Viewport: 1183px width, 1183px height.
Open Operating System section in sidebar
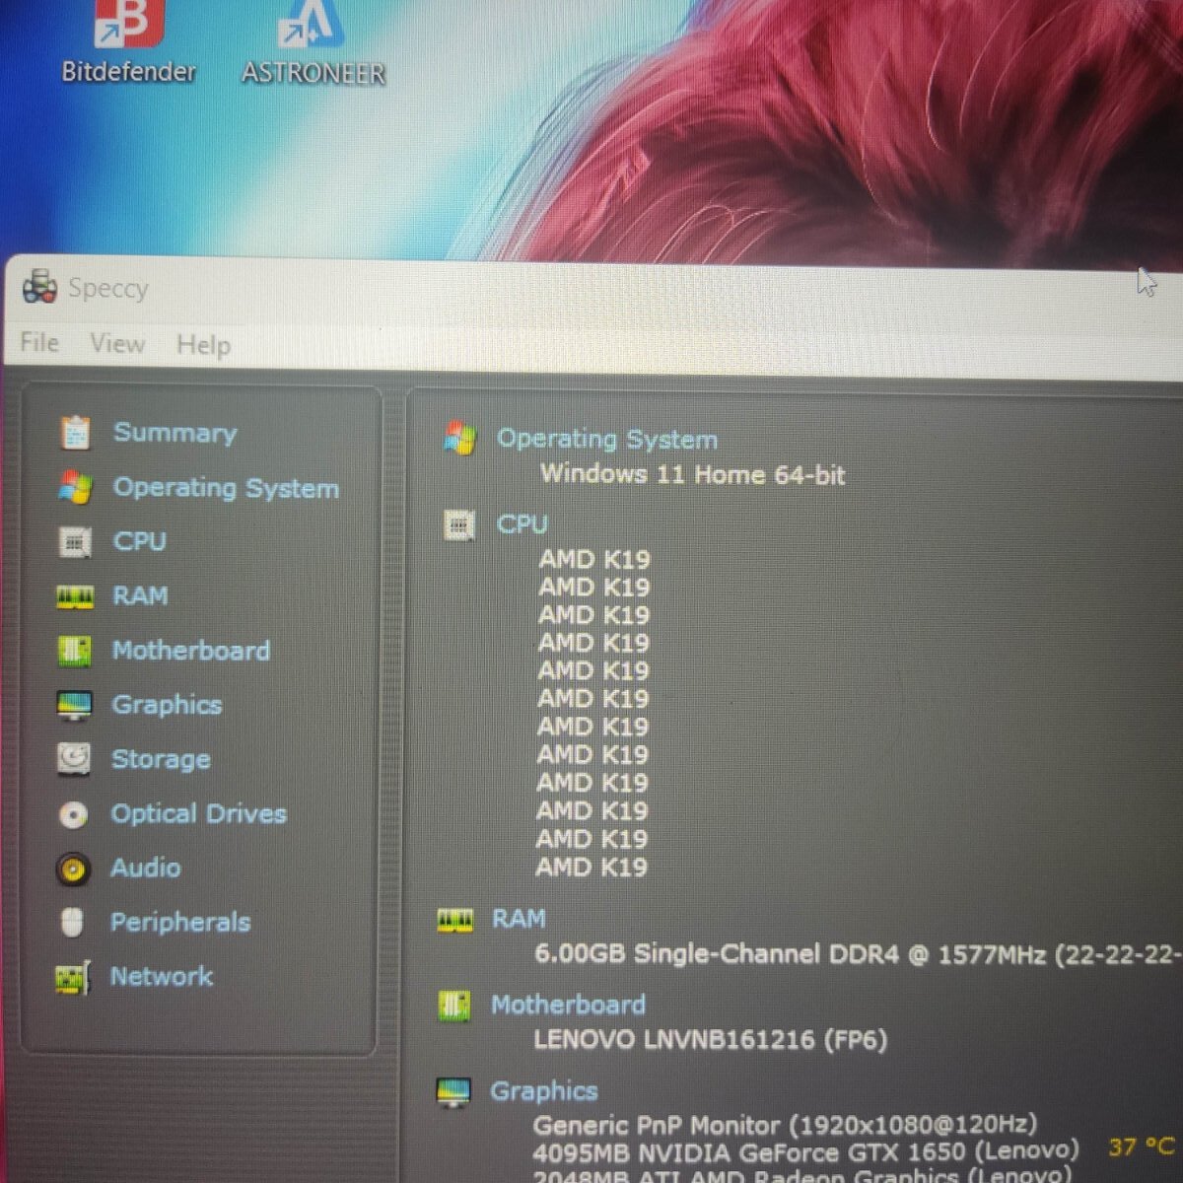pyautogui.click(x=226, y=488)
